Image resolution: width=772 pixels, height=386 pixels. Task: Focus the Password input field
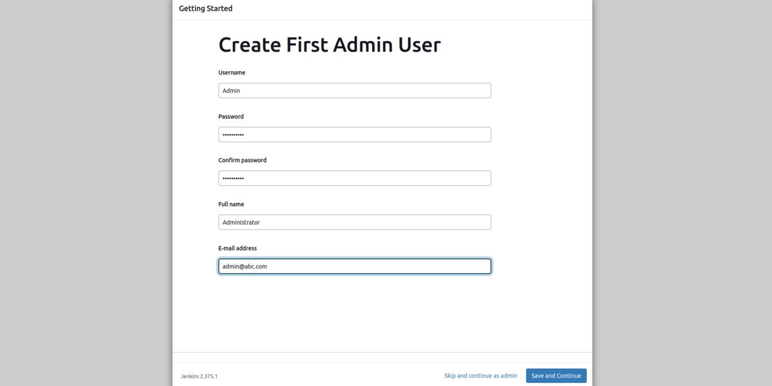click(x=354, y=134)
